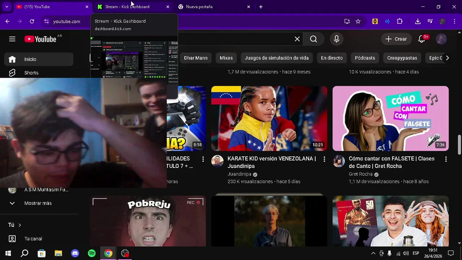Play the KARATE KID Venezuelan video thumbnail
This screenshot has width=462, height=260.
pos(269,118)
